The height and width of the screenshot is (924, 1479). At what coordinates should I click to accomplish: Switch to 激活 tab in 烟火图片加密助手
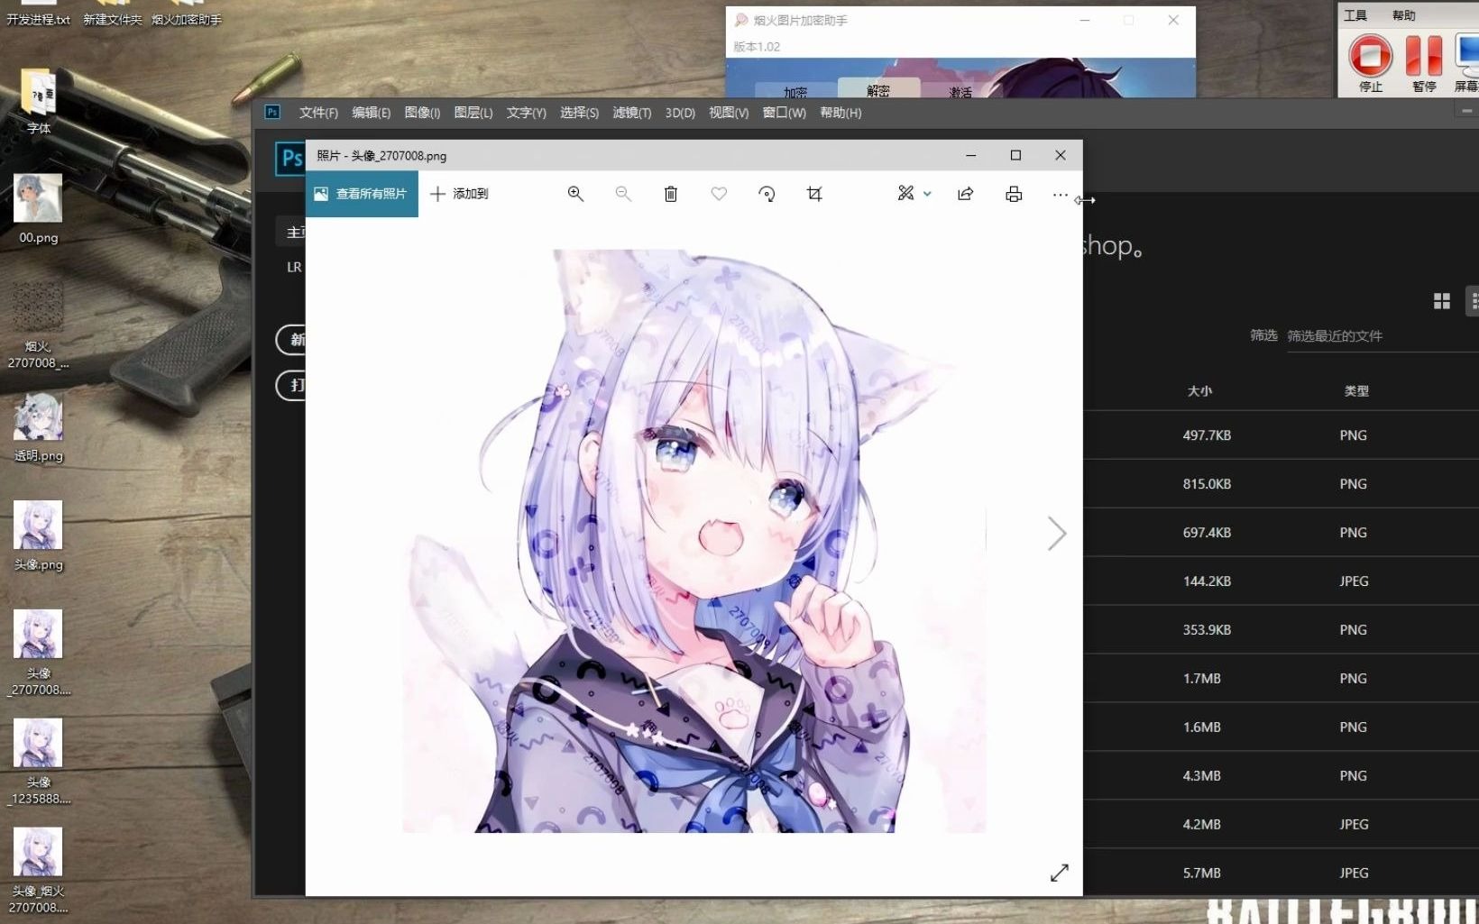tap(960, 92)
